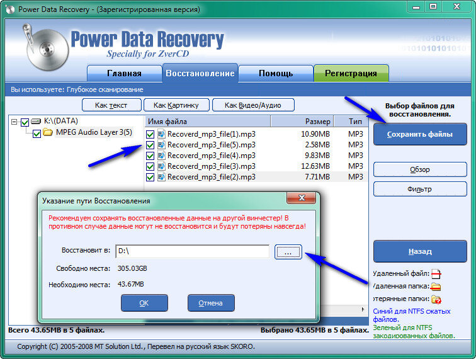Click the Обзор button
Screen dimensions: 476x359
[420, 169]
